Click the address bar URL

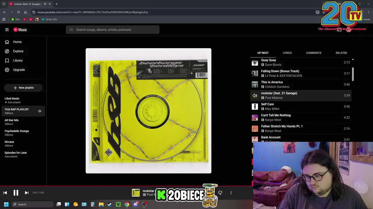pyautogui.click(x=93, y=12)
